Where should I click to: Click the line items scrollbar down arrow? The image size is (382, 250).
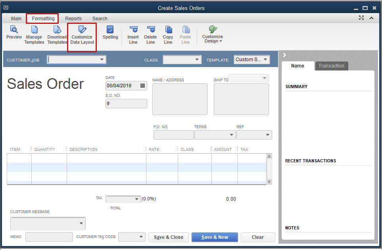[269, 182]
